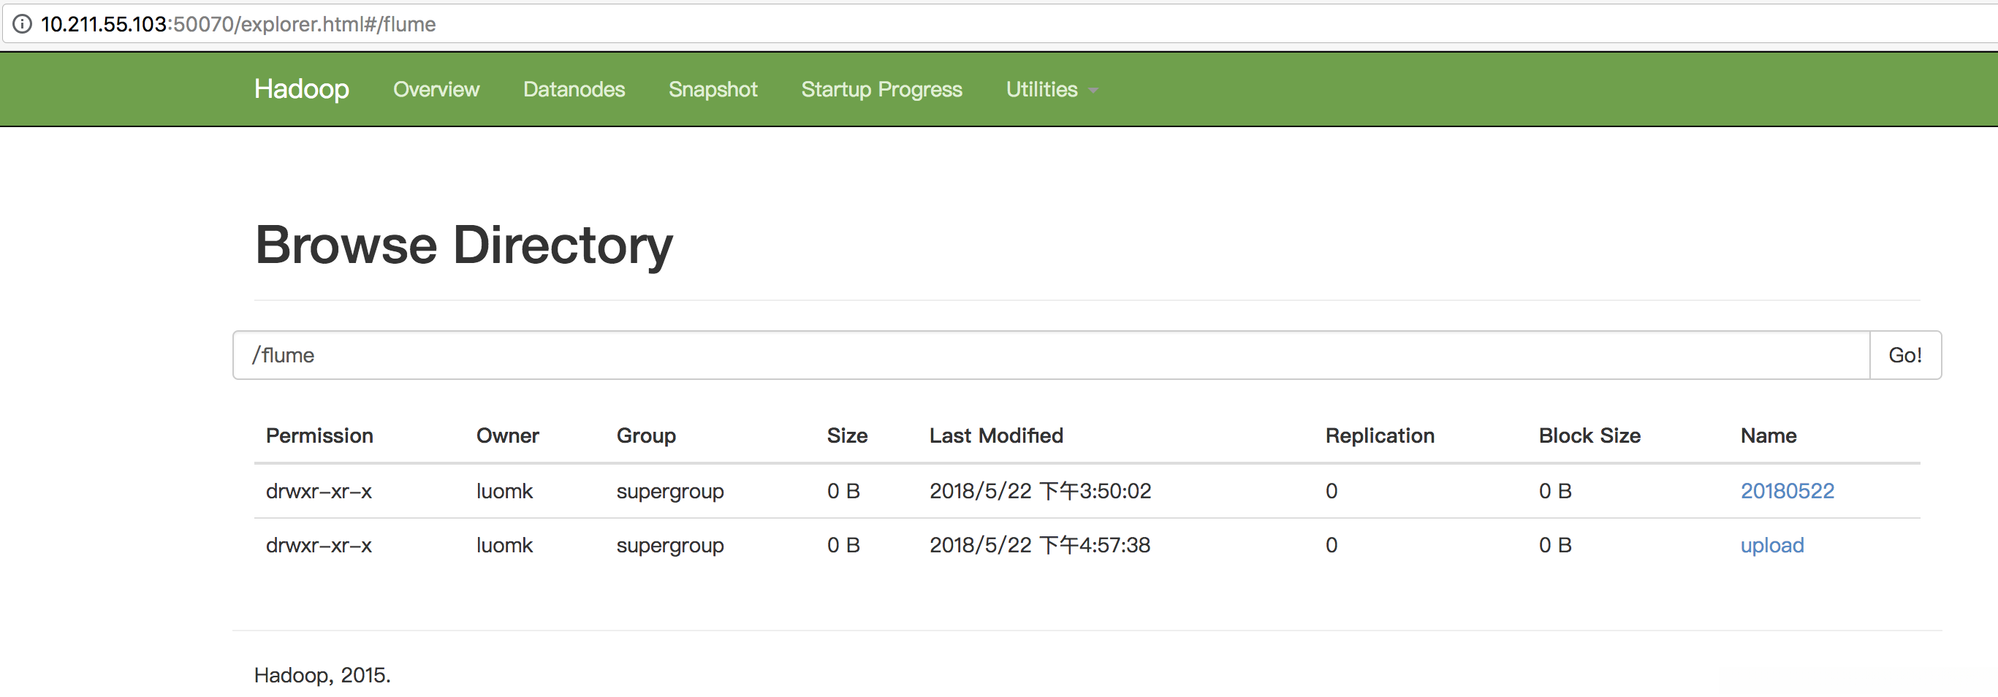Click the site info icon in address bar
Viewport: 1998px width, 697px height.
pos(23,24)
